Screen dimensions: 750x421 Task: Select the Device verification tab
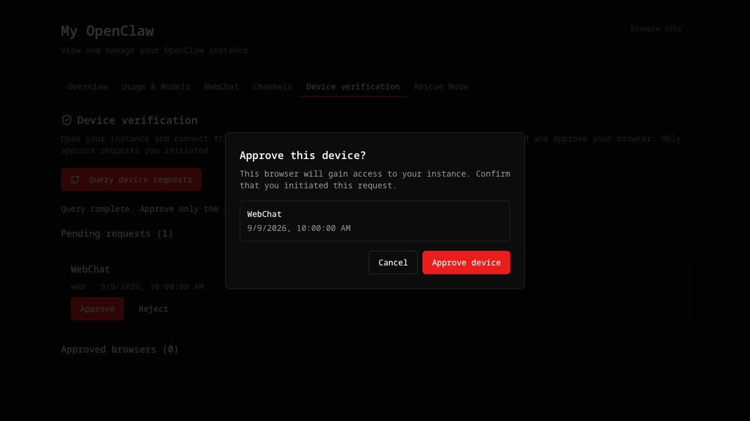(x=353, y=87)
